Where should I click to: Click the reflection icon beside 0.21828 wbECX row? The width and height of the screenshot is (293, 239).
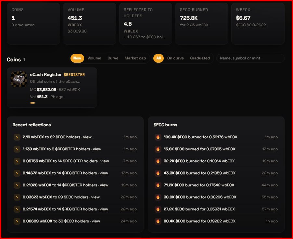pos(17,185)
